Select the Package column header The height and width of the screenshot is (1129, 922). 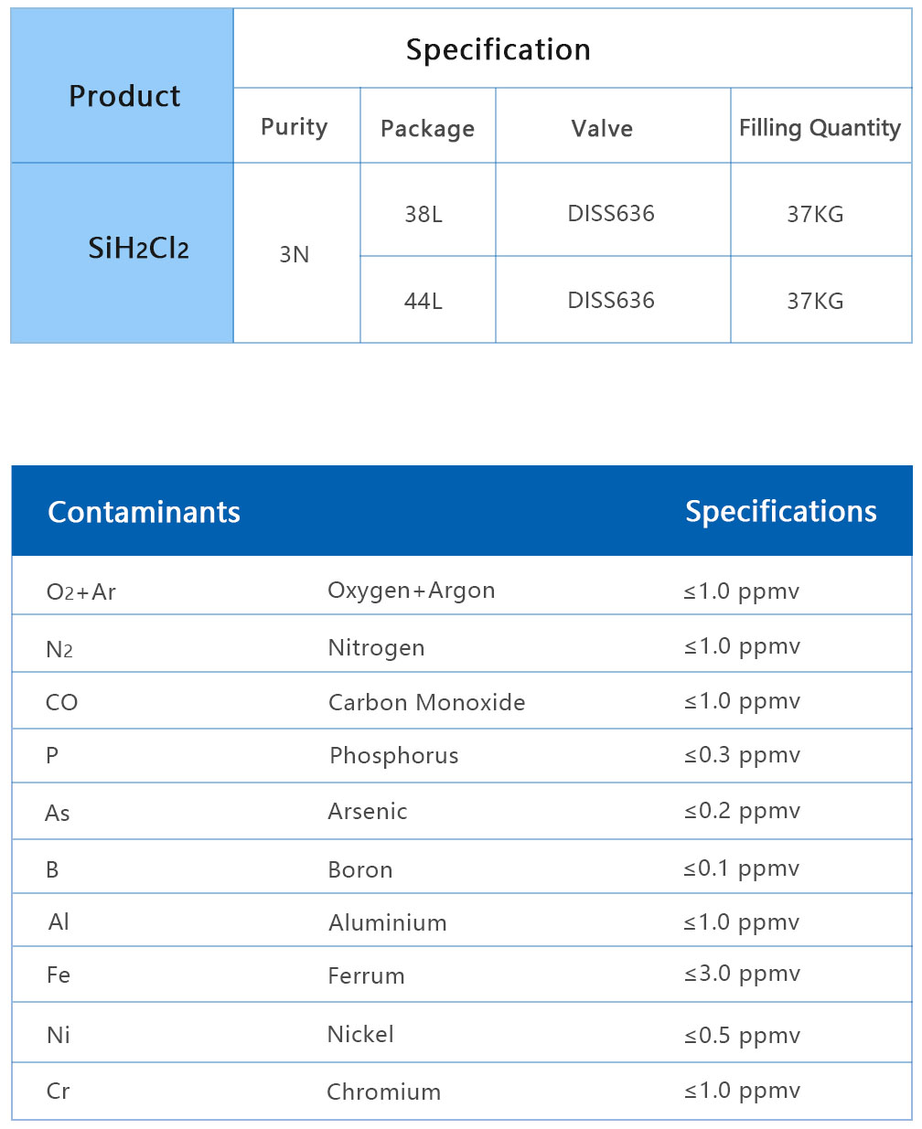(x=427, y=129)
